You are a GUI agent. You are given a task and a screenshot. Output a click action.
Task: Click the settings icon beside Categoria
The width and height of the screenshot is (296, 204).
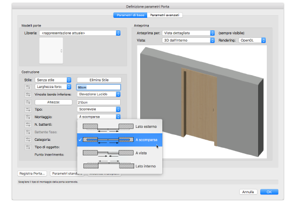click(28, 140)
